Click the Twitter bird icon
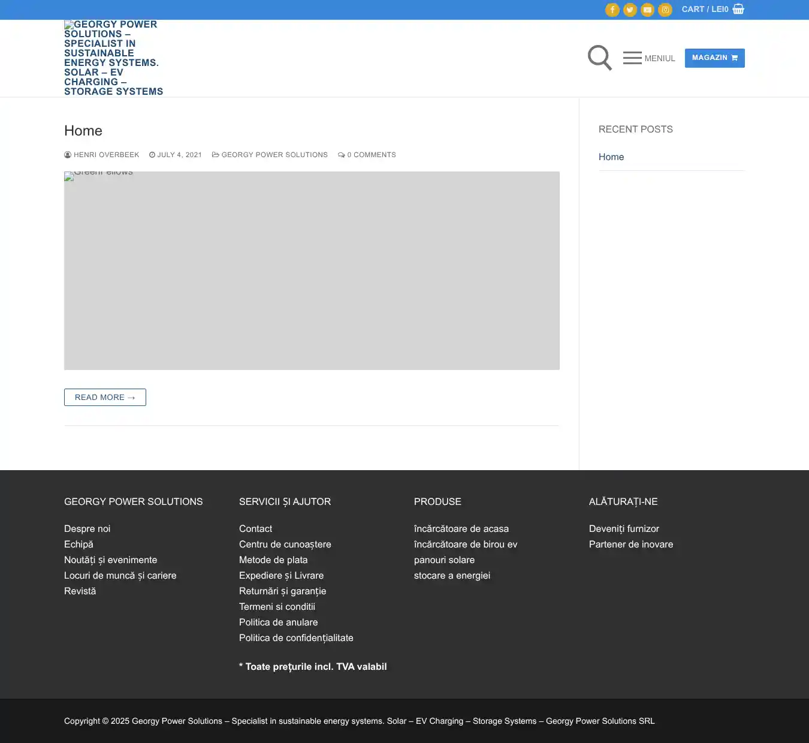 click(630, 10)
